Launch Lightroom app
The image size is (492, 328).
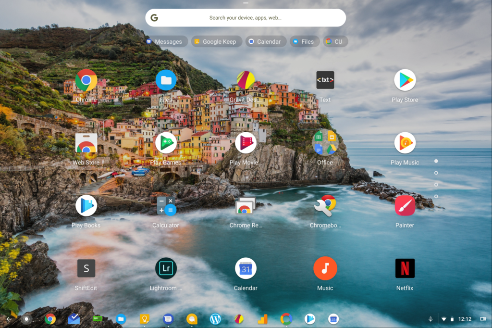point(166,269)
